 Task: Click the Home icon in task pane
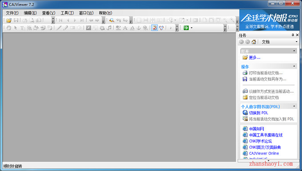click(x=254, y=42)
